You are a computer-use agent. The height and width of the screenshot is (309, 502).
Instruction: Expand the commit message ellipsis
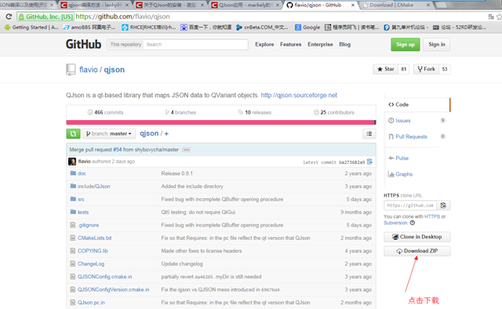tap(186, 150)
